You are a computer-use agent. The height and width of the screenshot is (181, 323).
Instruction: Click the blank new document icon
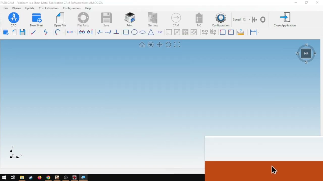pos(14,32)
